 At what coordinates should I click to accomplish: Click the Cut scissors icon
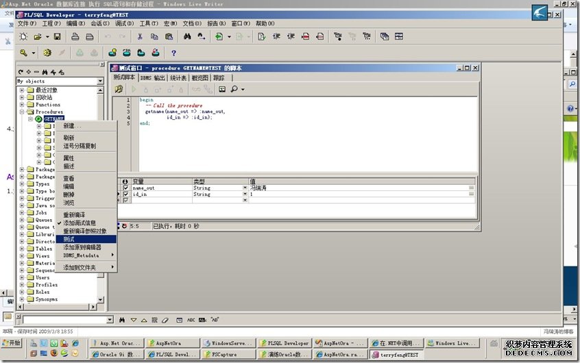pyautogui.click(x=140, y=36)
